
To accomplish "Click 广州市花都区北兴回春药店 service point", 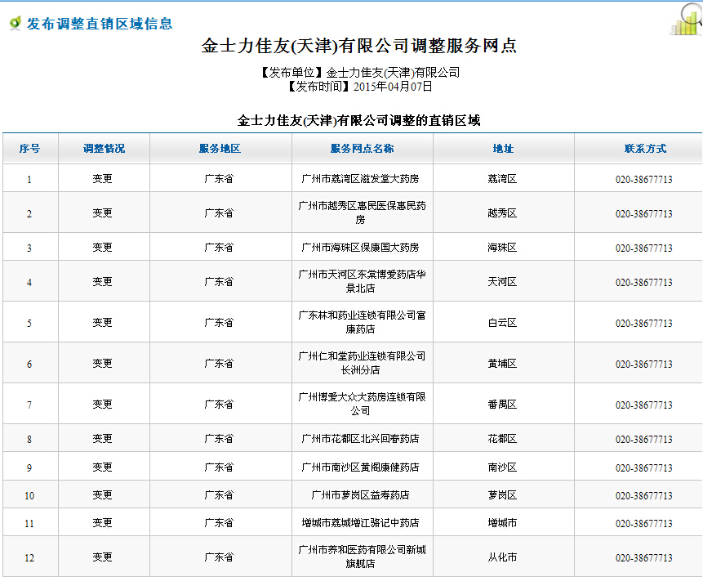I will pyautogui.click(x=360, y=439).
